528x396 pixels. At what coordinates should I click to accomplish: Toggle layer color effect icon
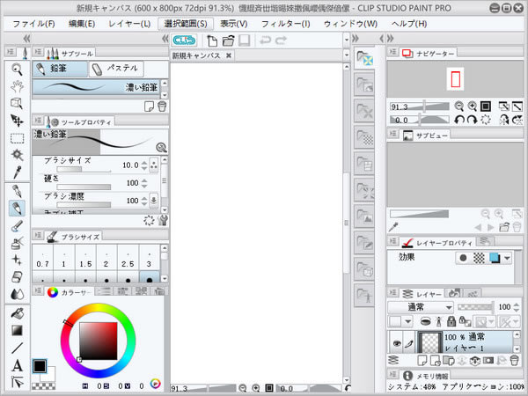(495, 258)
